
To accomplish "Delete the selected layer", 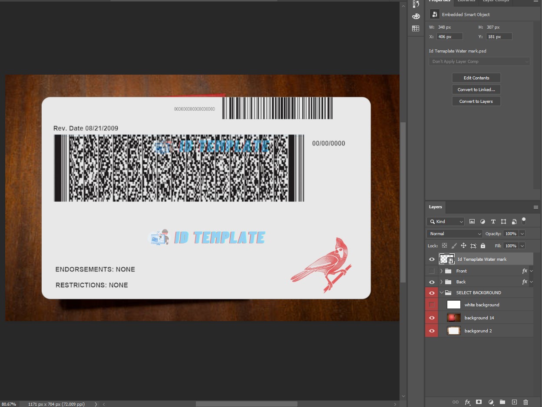I will (x=526, y=402).
